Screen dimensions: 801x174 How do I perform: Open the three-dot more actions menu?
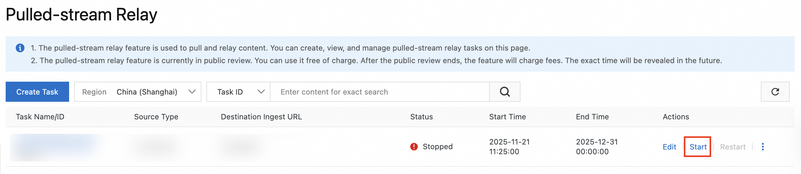(762, 147)
